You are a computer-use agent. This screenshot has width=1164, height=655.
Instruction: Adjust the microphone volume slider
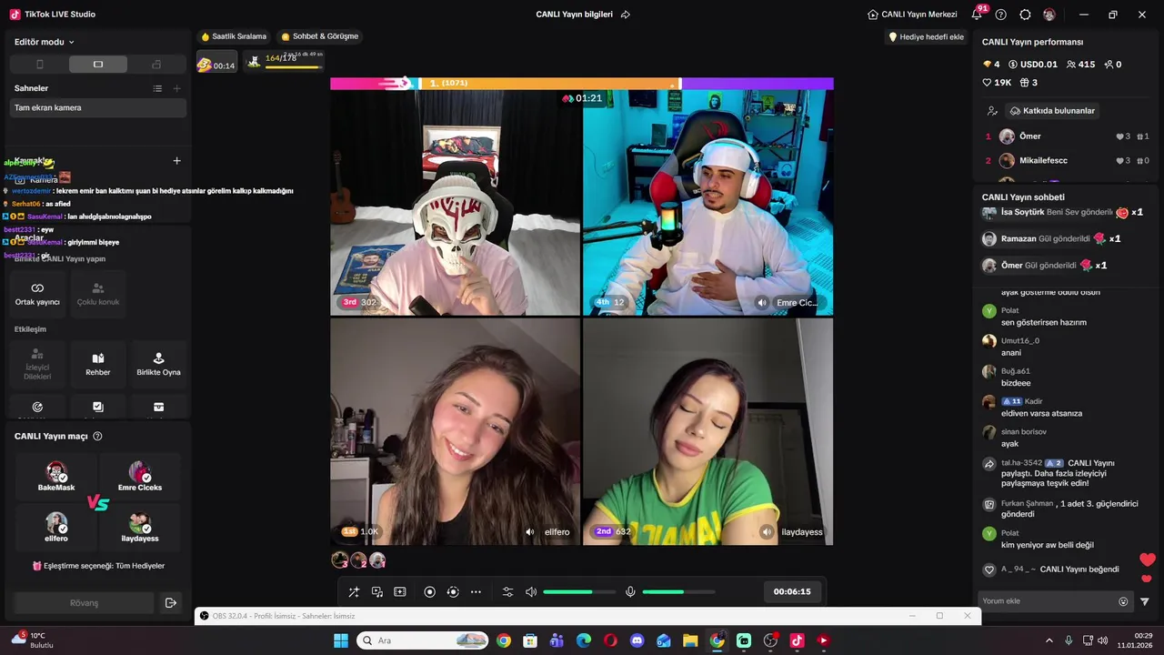[x=678, y=592]
